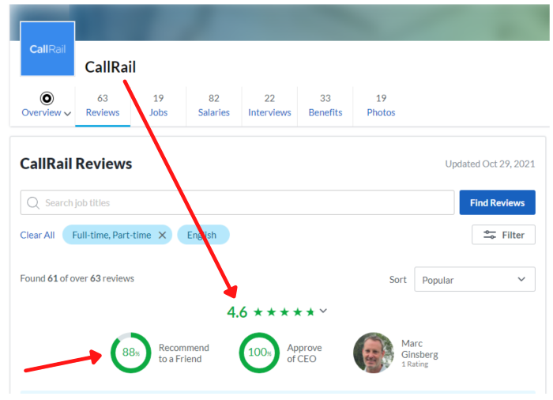Screen dimensions: 553x400
Task: Go to the 82 Salaries tab
Action: coord(214,106)
